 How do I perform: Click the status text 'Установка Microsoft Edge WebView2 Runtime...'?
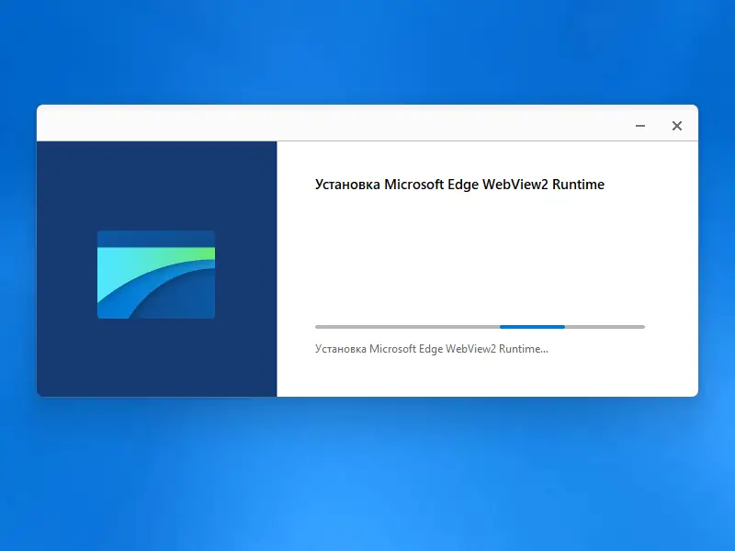pyautogui.click(x=431, y=349)
